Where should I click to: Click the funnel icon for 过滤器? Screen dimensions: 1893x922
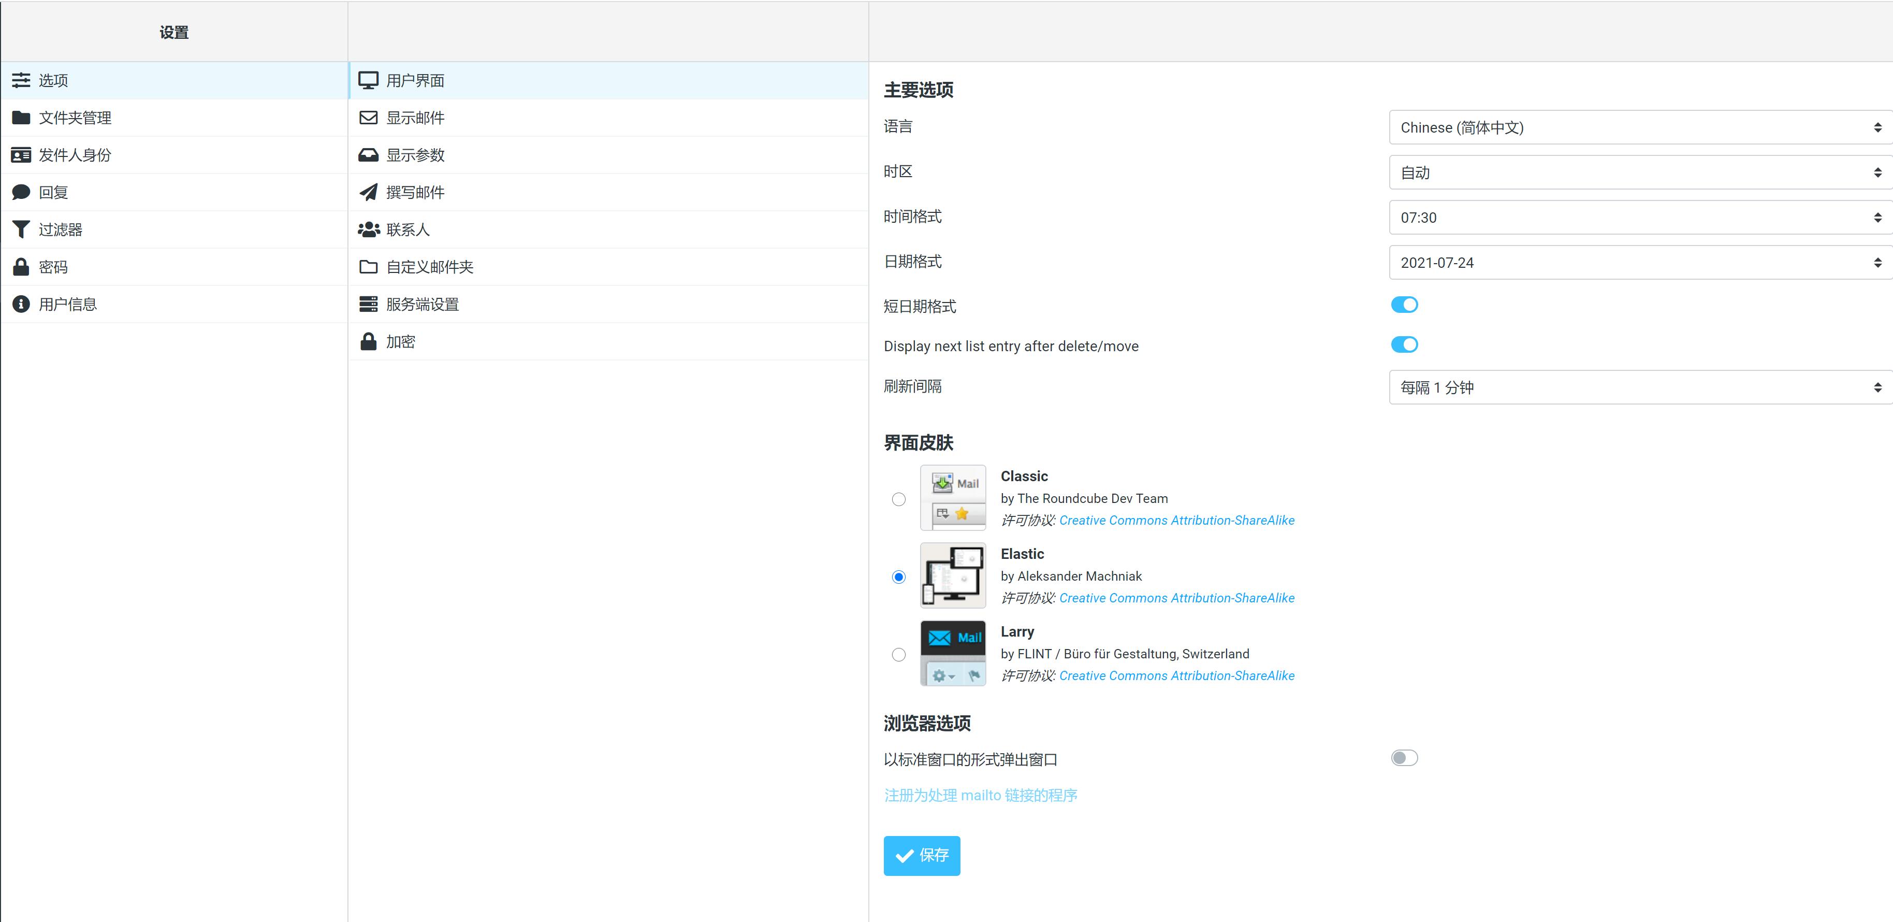click(21, 229)
